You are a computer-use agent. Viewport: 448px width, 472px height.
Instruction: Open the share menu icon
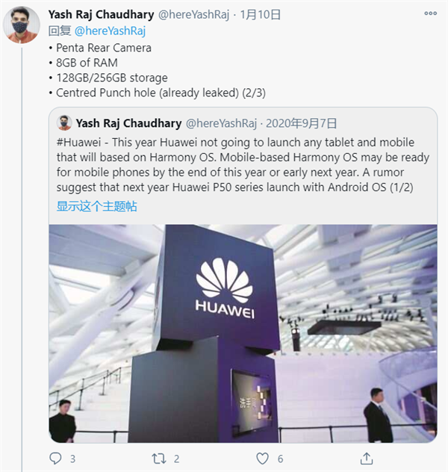click(366, 458)
